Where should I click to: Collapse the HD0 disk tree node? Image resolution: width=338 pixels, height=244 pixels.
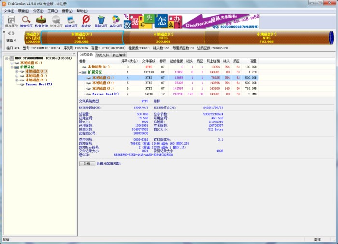tap(6, 58)
